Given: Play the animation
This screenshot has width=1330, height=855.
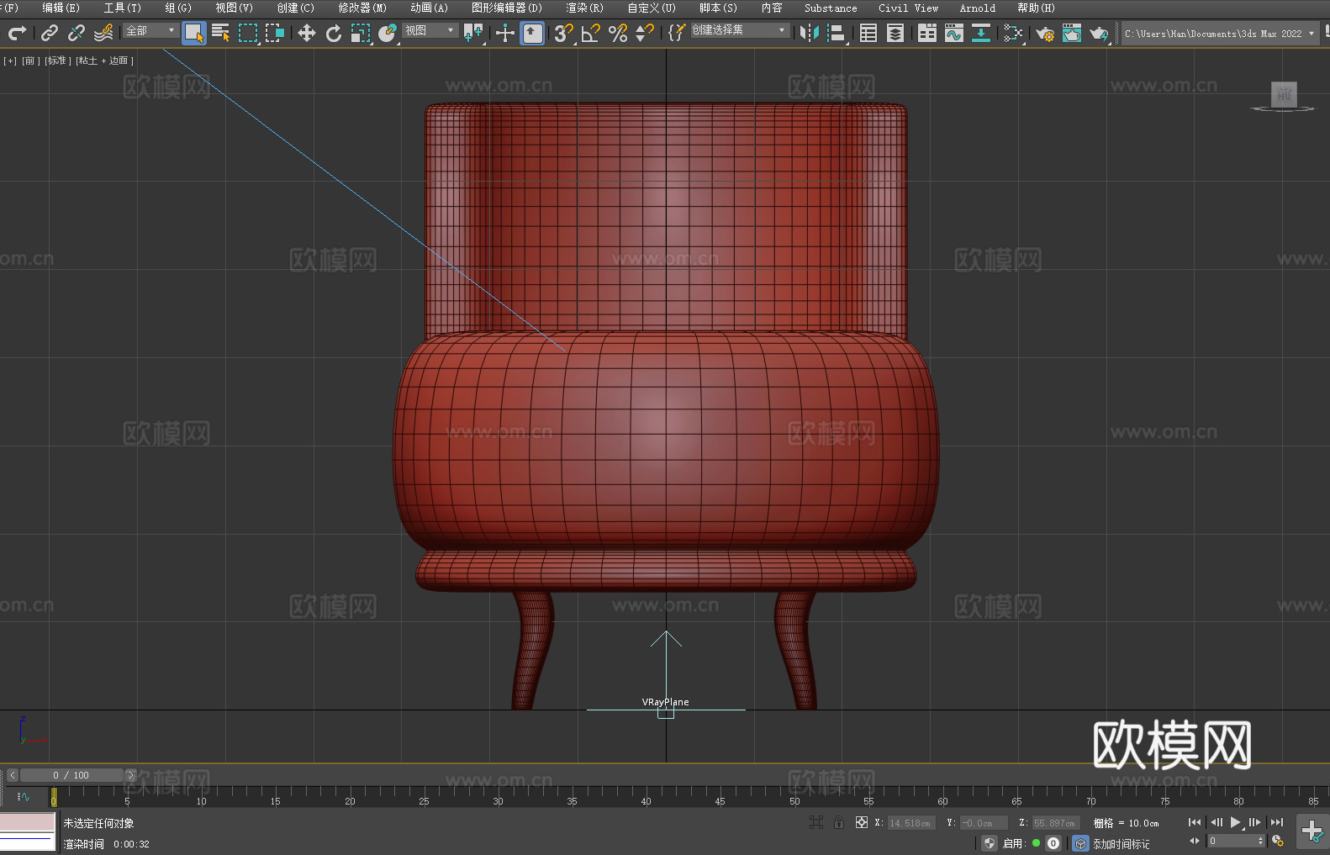Looking at the screenshot, I should (x=1235, y=822).
